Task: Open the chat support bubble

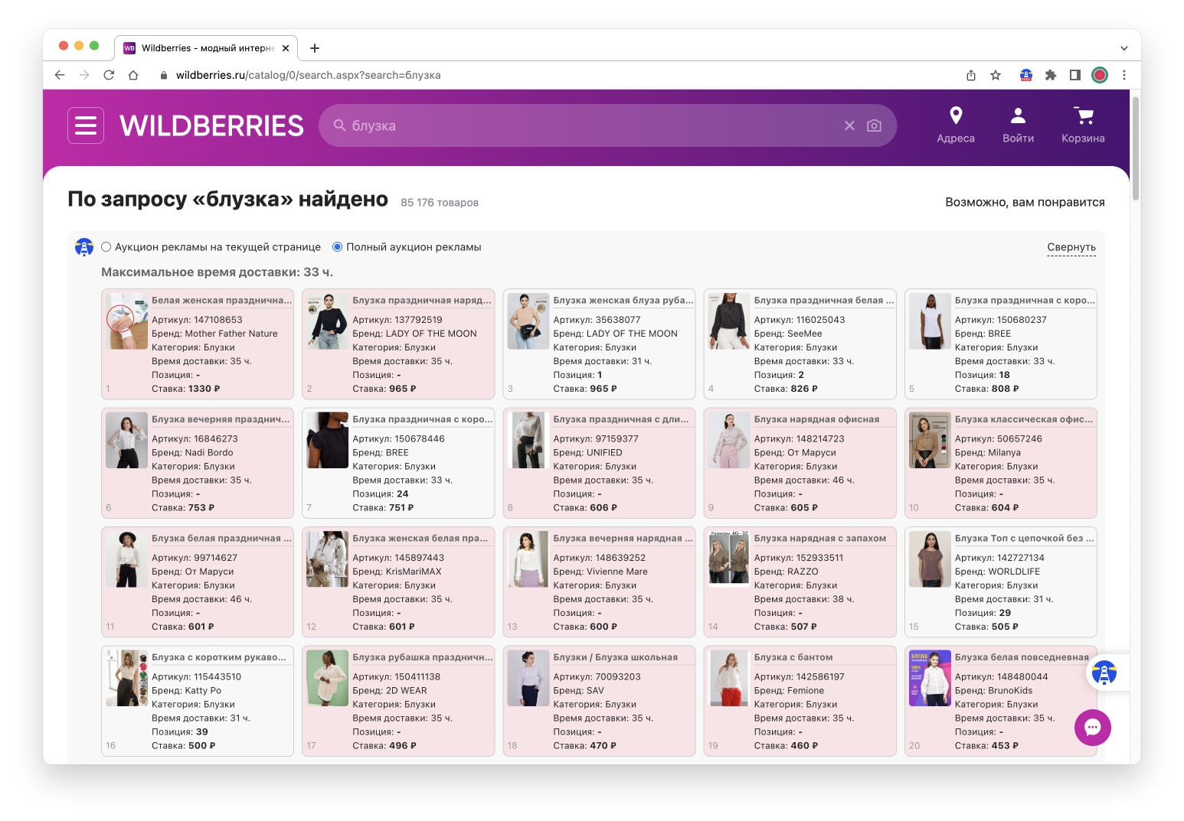Action: click(x=1093, y=728)
